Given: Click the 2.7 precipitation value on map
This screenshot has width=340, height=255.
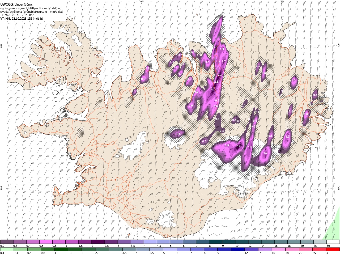Looking at the screenshot, I should 213,88.
